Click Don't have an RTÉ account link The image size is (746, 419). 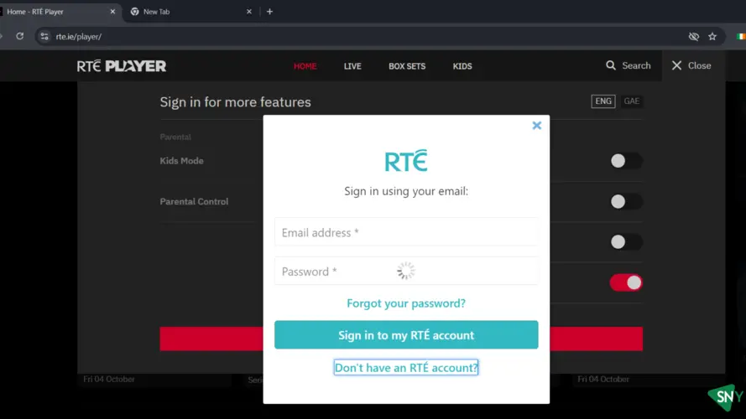coord(406,368)
